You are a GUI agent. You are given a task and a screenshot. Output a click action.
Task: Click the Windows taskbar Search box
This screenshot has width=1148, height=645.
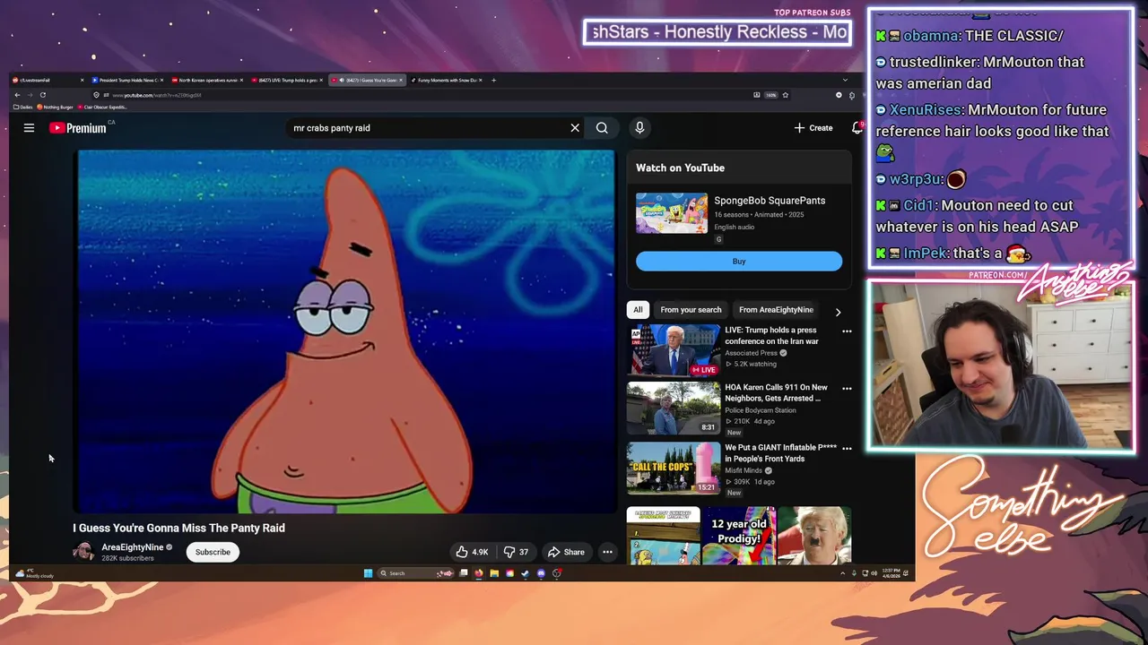tap(415, 573)
